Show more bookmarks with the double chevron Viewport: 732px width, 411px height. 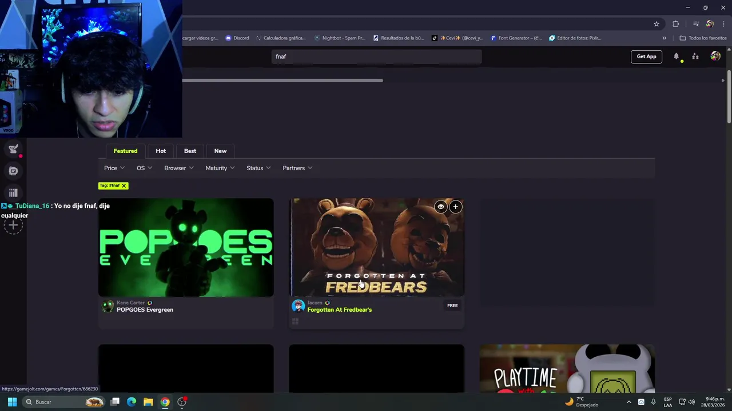pos(665,38)
